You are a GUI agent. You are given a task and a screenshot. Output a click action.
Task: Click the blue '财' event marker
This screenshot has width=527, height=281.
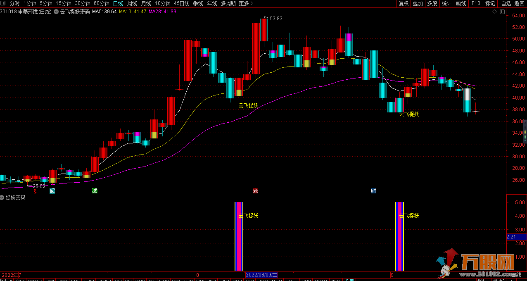click(x=373, y=191)
